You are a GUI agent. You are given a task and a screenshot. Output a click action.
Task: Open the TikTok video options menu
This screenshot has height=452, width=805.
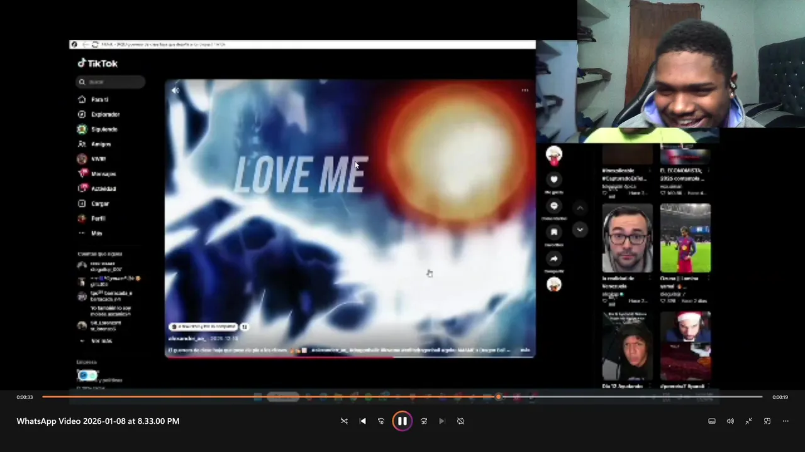tap(525, 90)
